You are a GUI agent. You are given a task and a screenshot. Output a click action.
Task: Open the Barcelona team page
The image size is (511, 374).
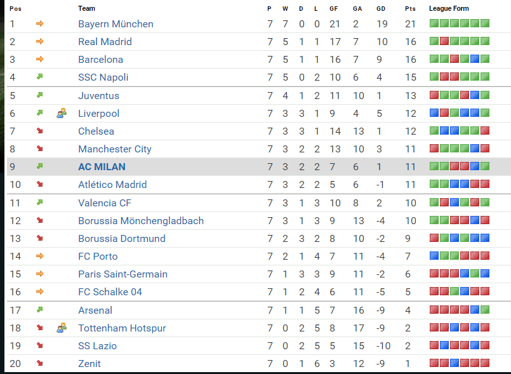[100, 60]
